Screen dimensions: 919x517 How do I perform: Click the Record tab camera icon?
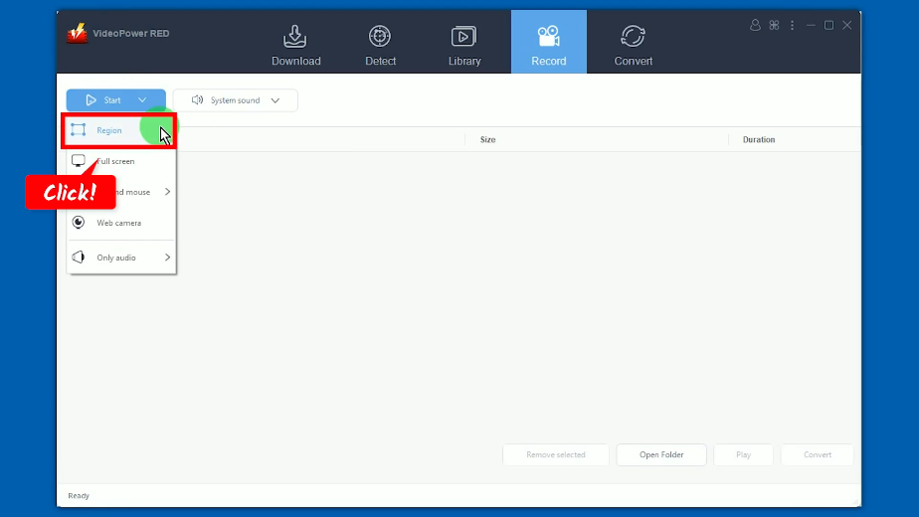point(548,37)
